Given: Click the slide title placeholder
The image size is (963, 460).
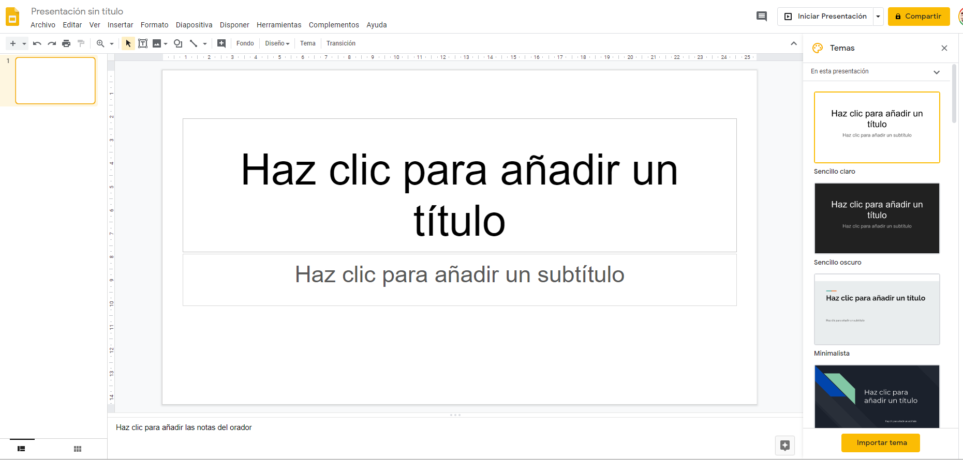Looking at the screenshot, I should point(460,186).
